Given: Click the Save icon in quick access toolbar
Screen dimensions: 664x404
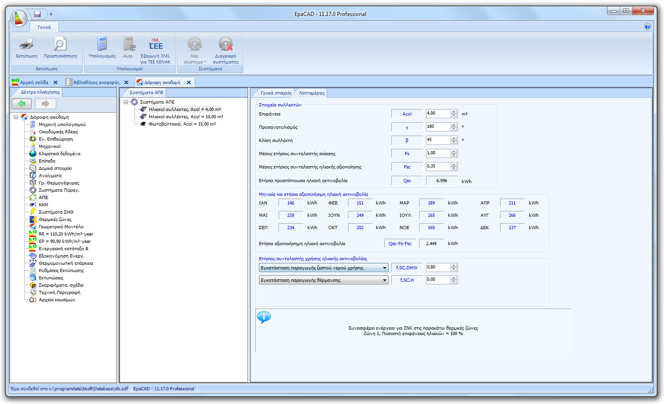Looking at the screenshot, I should [x=37, y=14].
